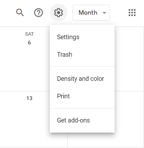144x148 pixels.
Task: Open the Support question mark icon
Action: pos(39,13)
